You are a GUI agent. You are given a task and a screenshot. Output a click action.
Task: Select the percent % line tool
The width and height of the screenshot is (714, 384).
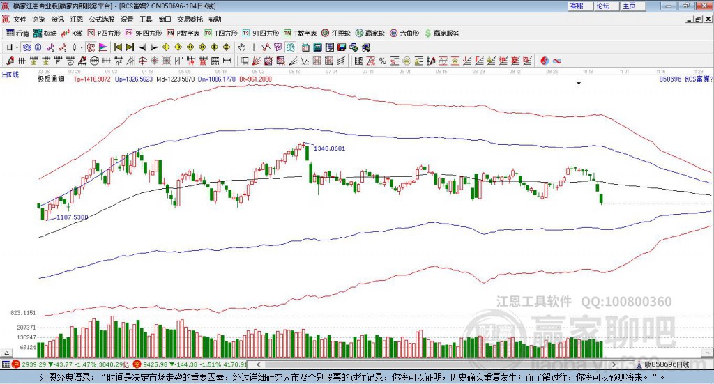[x=383, y=61]
